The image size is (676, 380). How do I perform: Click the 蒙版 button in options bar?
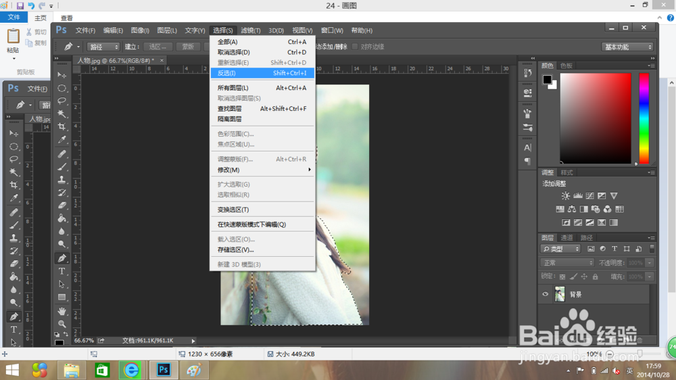pos(188,47)
